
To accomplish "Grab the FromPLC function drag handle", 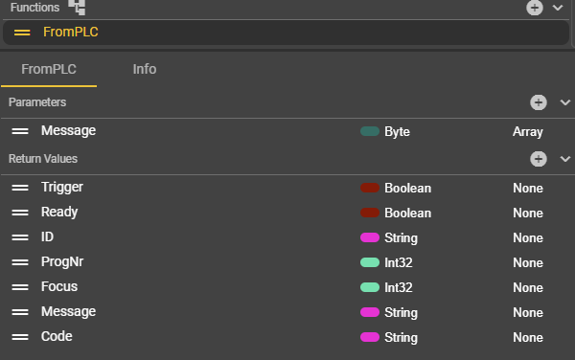I will (x=22, y=33).
